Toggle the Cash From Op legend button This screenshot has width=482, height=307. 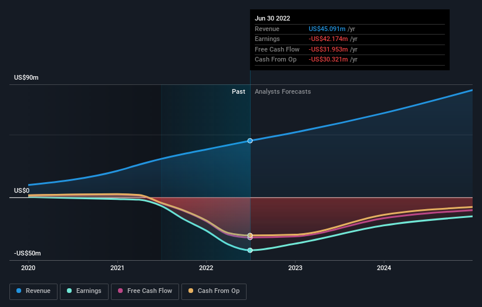(x=214, y=291)
